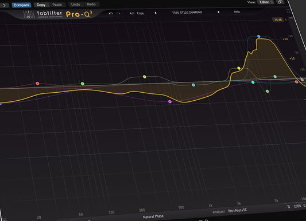Screen dimensions: 306x221
Task: Click the link chain icon
Action: point(280,2)
